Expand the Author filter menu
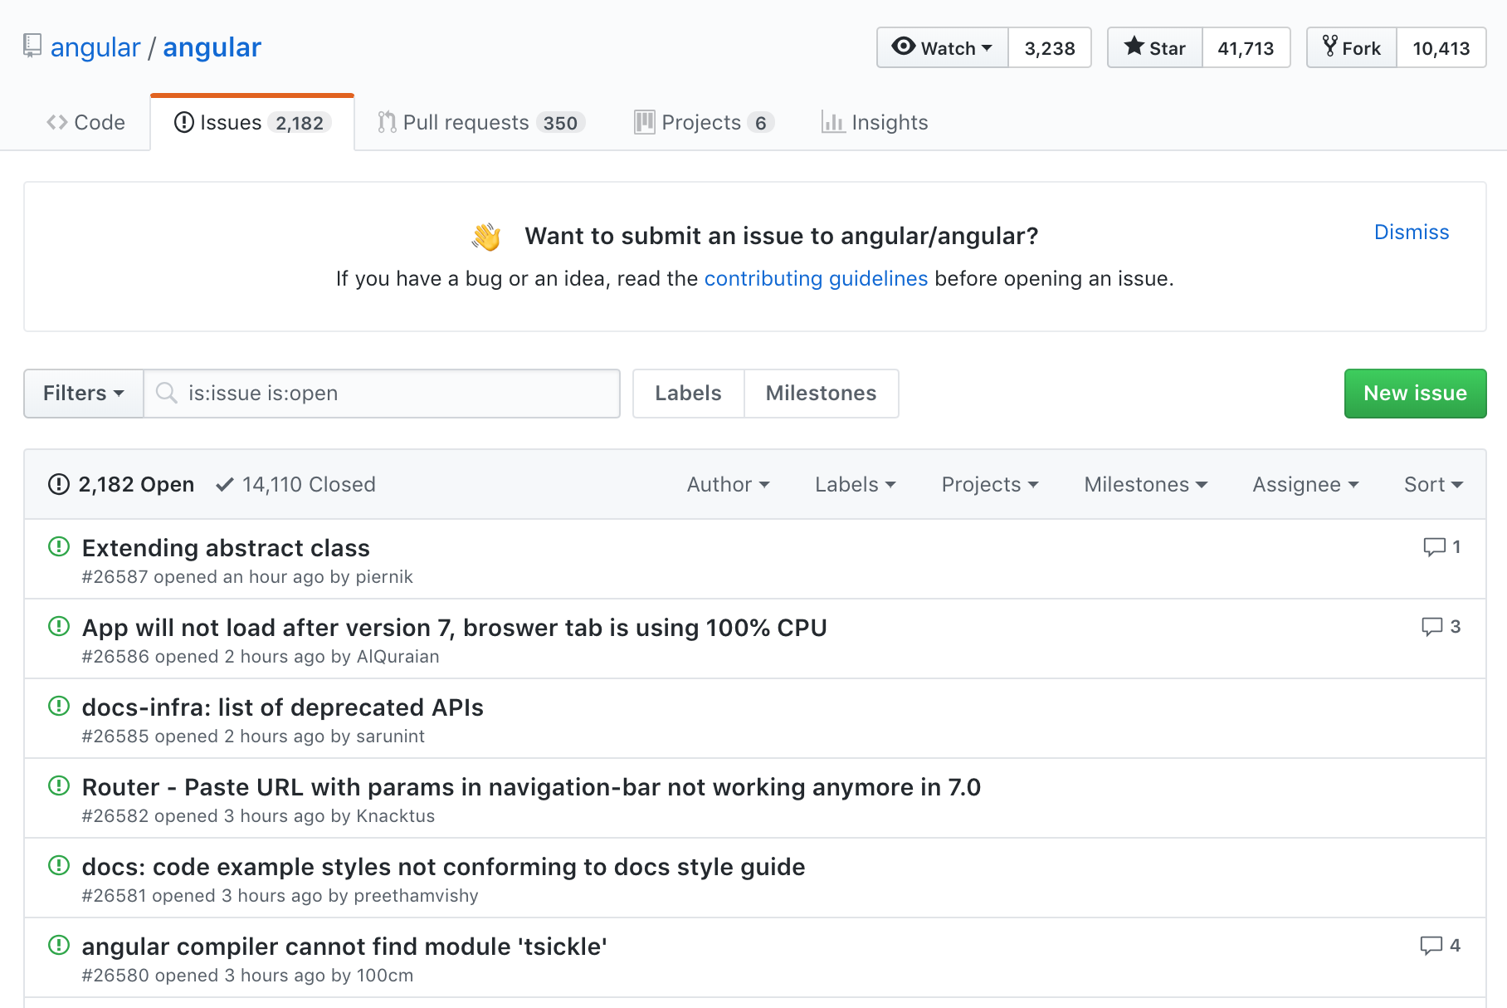This screenshot has height=1008, width=1507. click(729, 484)
